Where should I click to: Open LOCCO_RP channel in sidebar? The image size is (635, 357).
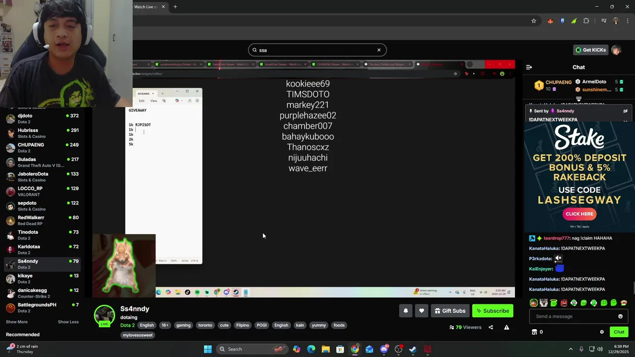point(42,191)
